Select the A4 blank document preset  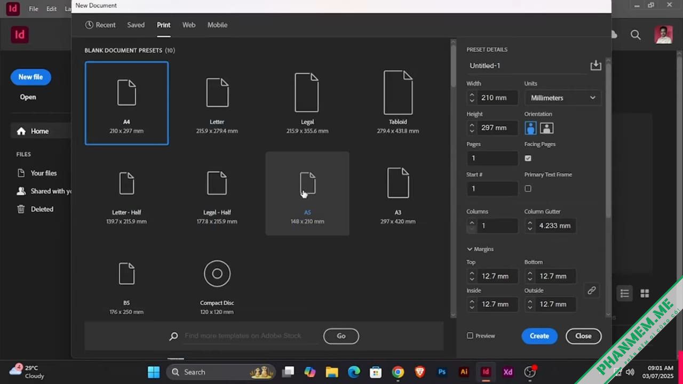click(x=126, y=103)
